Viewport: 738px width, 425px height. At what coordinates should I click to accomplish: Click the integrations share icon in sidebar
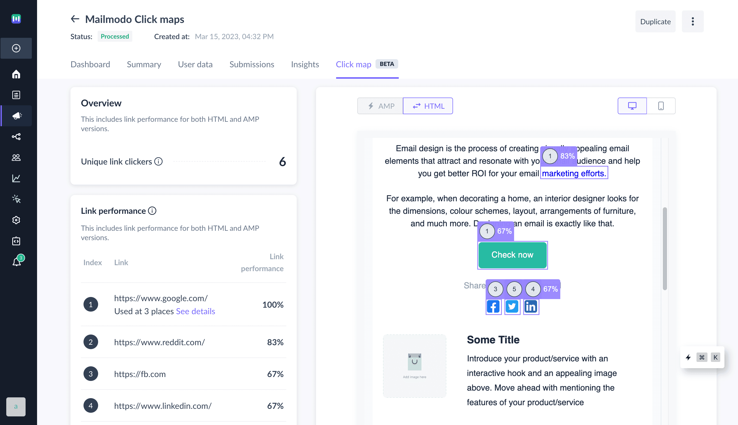pyautogui.click(x=16, y=136)
